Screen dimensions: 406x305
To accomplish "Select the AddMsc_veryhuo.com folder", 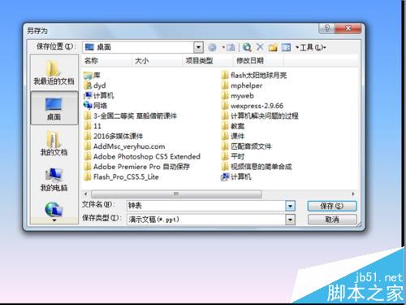I will [x=124, y=146].
